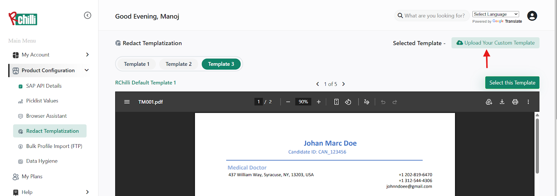Collapse the sidebar with the back arrow
This screenshot has width=557, height=196.
click(x=87, y=15)
